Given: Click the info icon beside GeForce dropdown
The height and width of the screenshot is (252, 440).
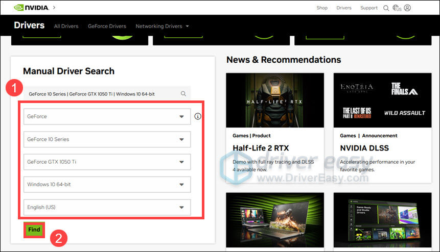Looking at the screenshot, I should 198,116.
